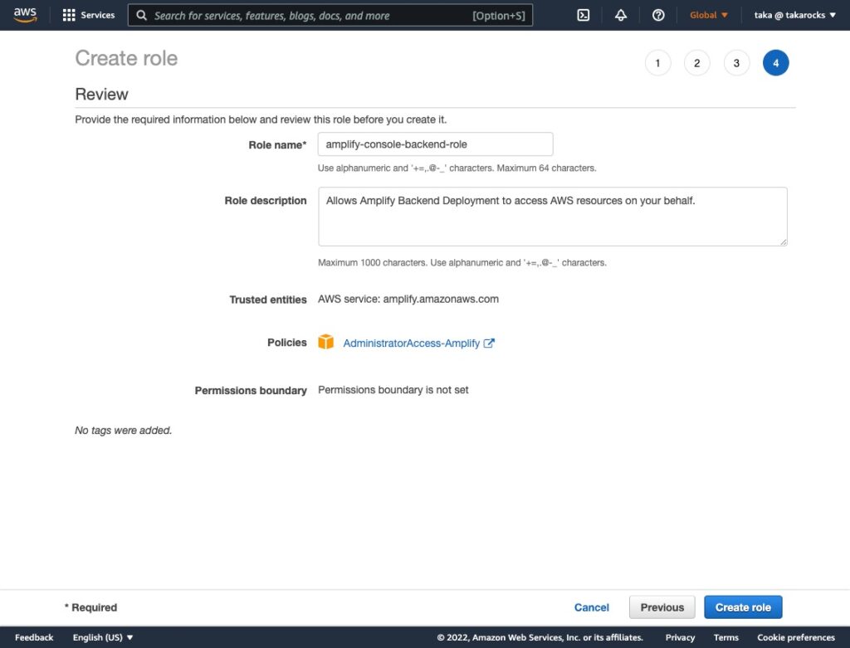Click the external link icon beside AdministratorAccess-Amplify

pyautogui.click(x=489, y=343)
